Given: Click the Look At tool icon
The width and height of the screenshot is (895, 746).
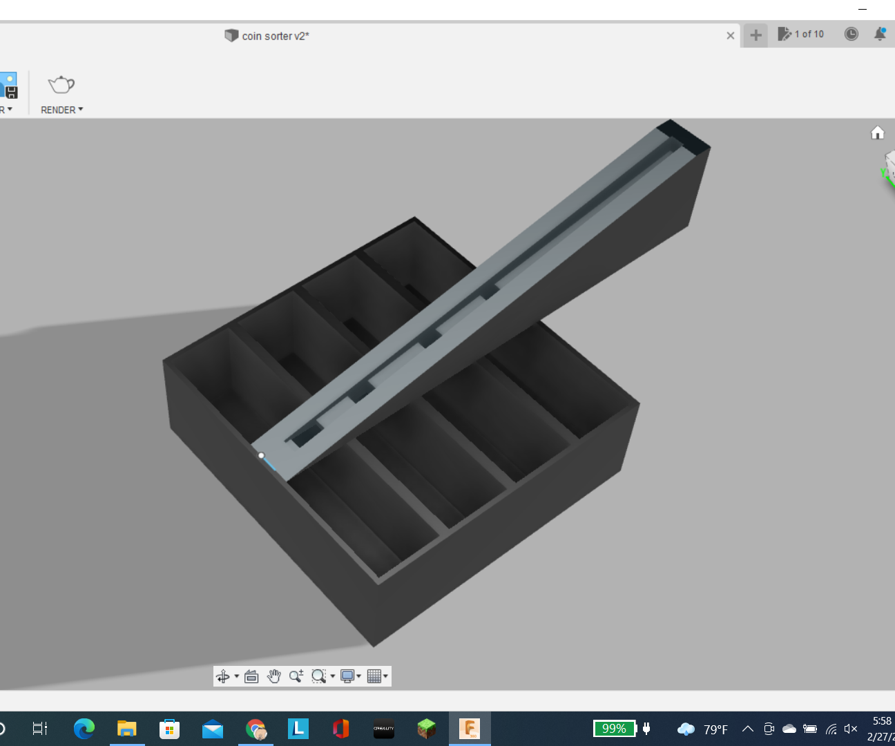Looking at the screenshot, I should pos(251,676).
